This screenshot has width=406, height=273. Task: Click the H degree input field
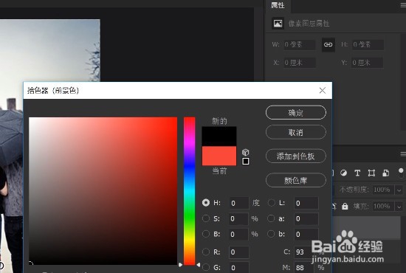tap(239, 203)
